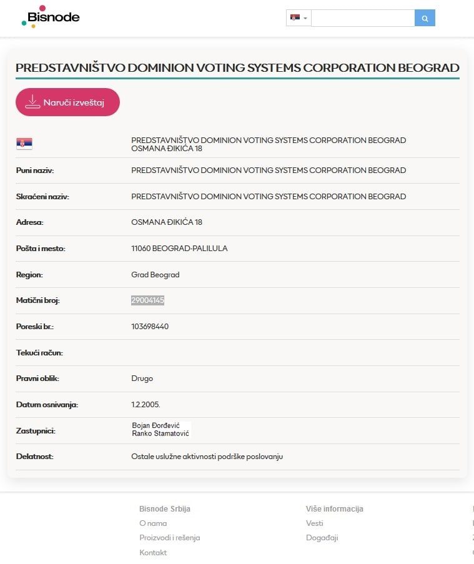This screenshot has width=474, height=564.
Task: Open Proizvodi i rešenja footer link
Action: [x=169, y=538]
